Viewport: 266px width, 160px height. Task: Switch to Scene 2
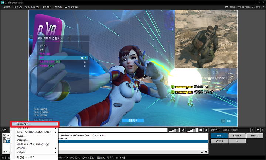pos(237,136)
